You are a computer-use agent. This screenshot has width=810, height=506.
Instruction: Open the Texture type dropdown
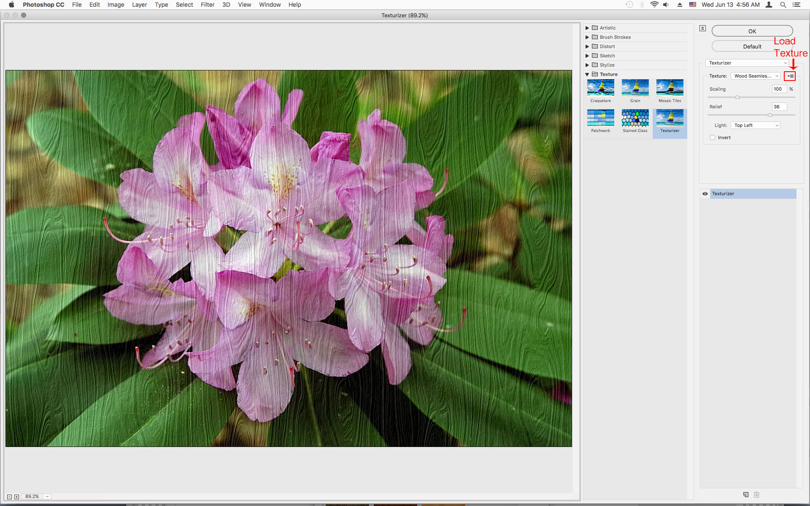(755, 76)
